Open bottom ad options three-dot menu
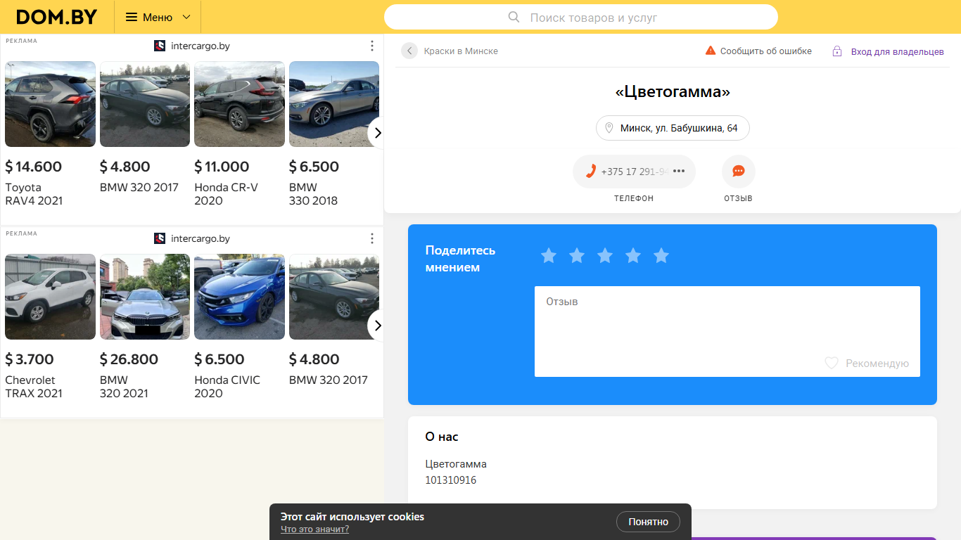Viewport: 961px width, 540px height. pos(372,238)
